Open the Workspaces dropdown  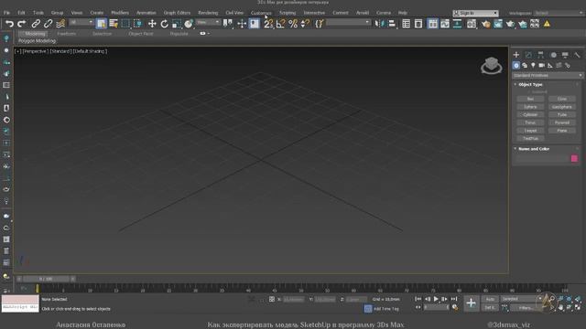click(x=559, y=13)
